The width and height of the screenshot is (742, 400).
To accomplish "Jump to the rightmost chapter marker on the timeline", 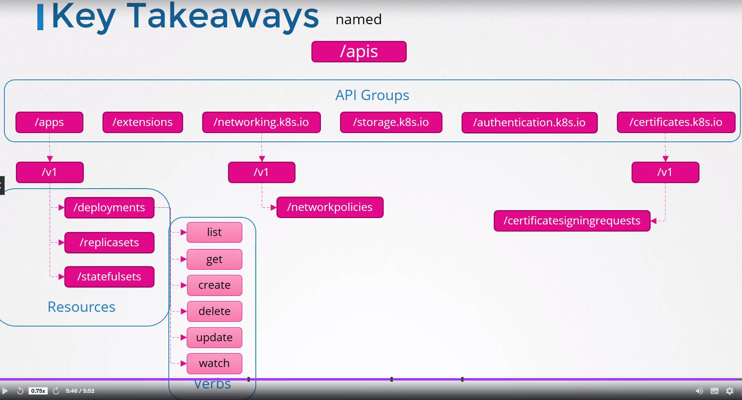I will (x=462, y=379).
